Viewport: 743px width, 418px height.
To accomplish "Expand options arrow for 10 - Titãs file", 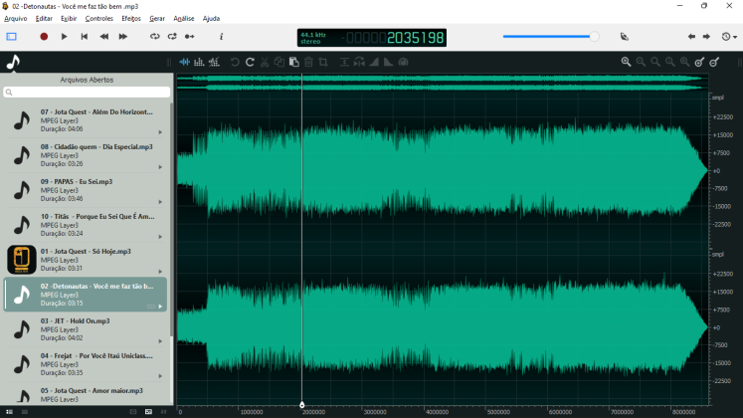I will point(160,237).
